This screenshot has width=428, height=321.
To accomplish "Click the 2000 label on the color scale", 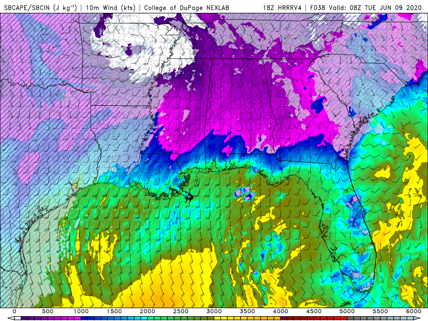I will [x=148, y=311].
